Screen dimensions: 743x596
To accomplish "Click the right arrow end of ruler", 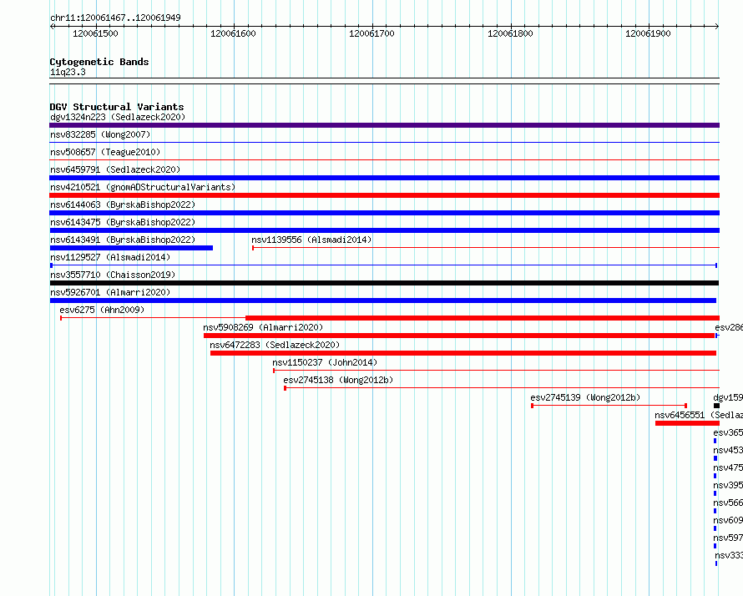I will tap(717, 27).
